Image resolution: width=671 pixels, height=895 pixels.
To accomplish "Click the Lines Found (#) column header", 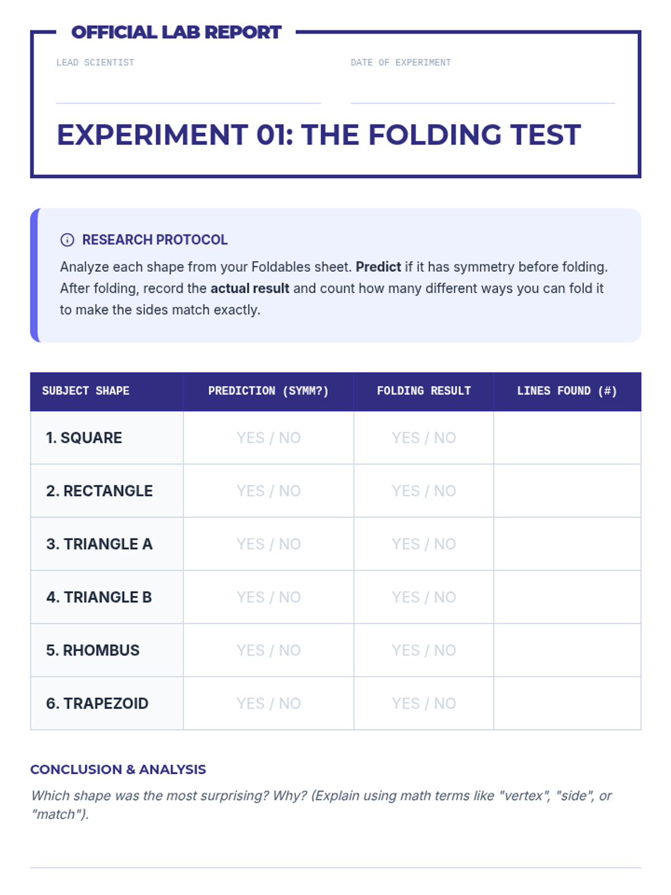I will pos(567,391).
